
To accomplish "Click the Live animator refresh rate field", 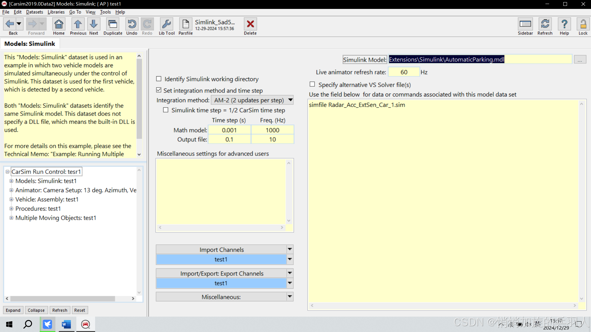I will (404, 72).
